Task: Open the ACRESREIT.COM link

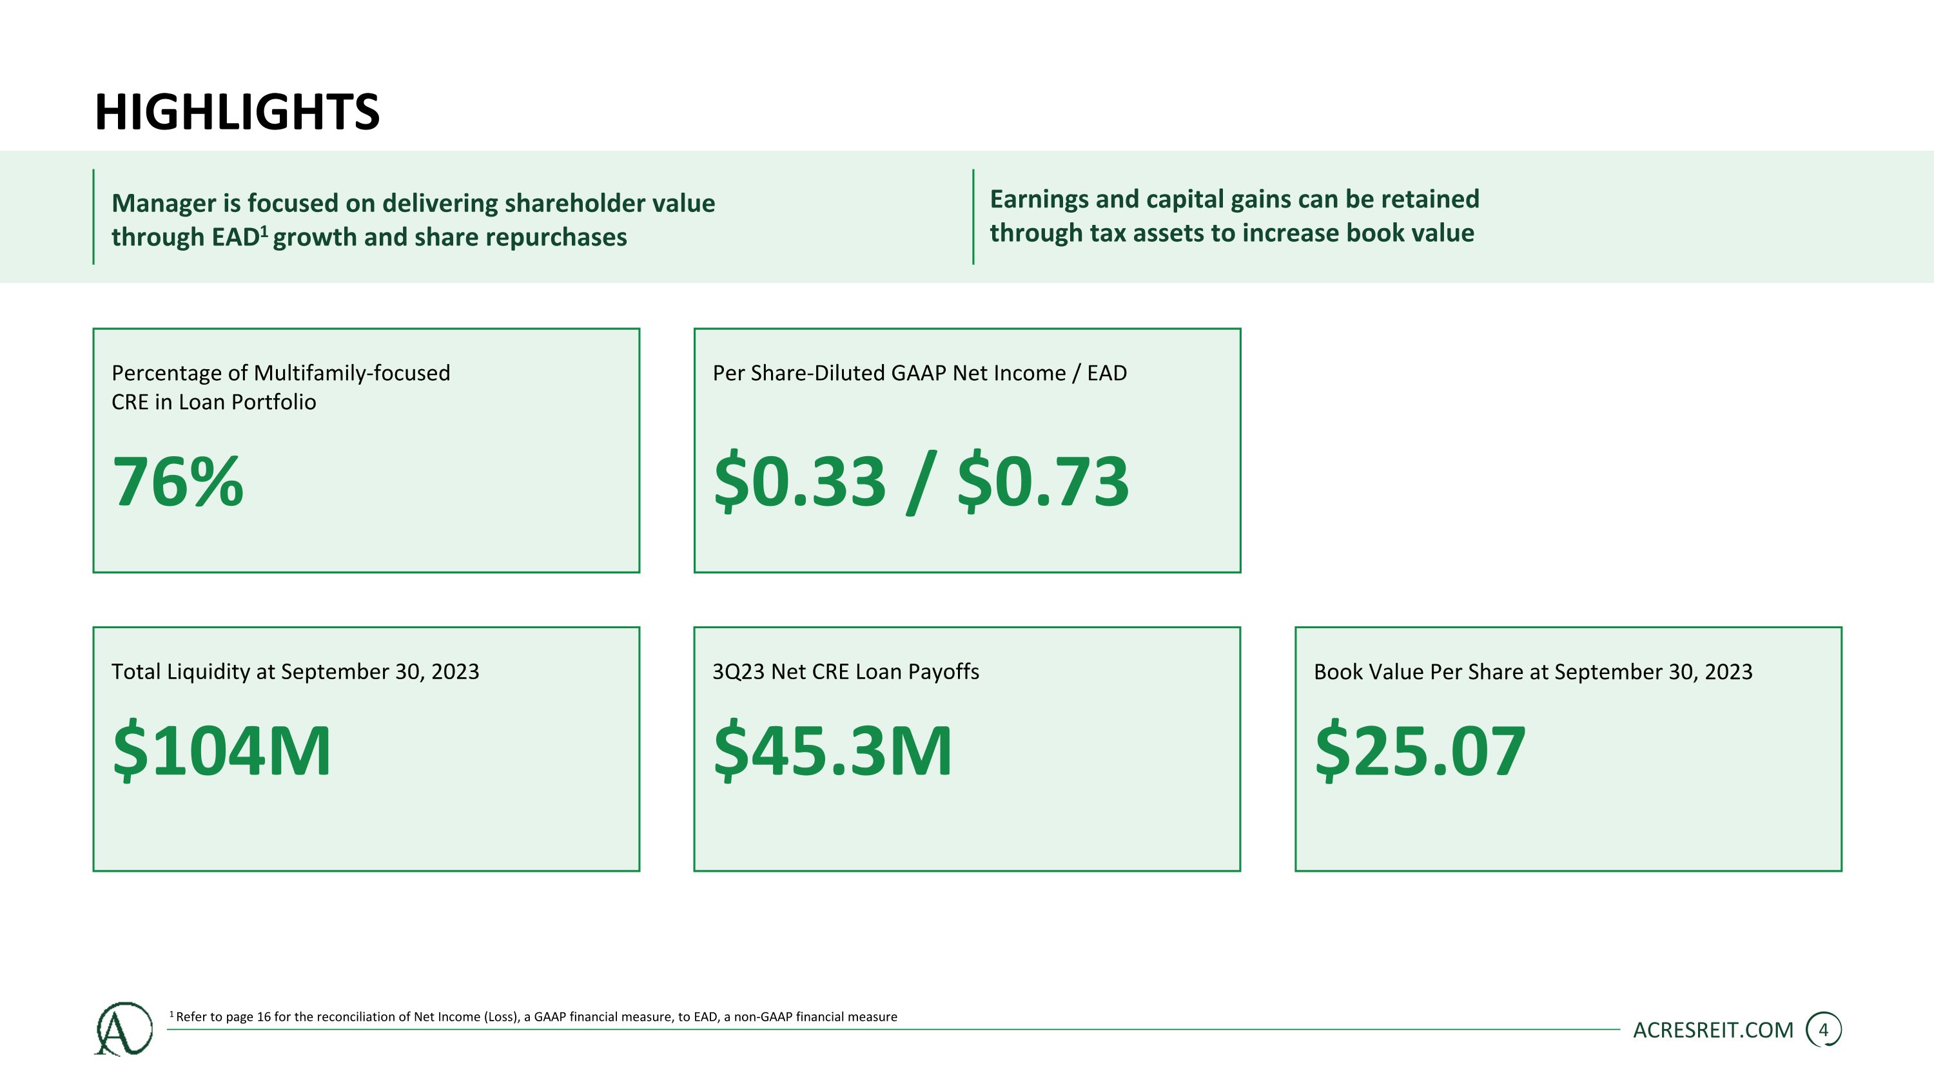Action: pos(1714,1030)
